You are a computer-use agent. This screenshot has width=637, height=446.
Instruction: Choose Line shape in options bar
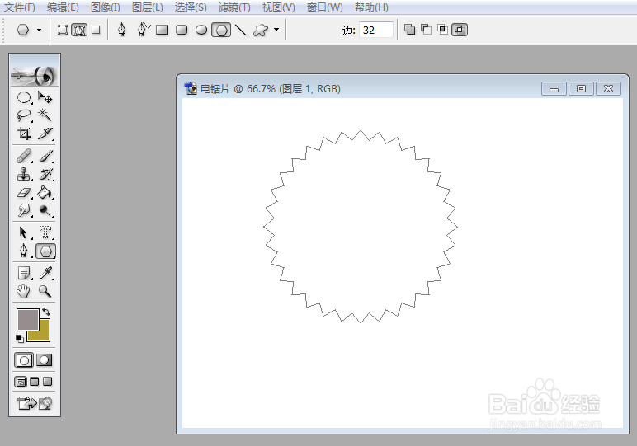point(240,30)
